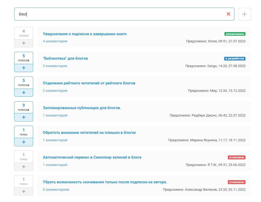Open "Уведомления о подписке и завершении книги"
261x202 pixels.
tap(85, 34)
